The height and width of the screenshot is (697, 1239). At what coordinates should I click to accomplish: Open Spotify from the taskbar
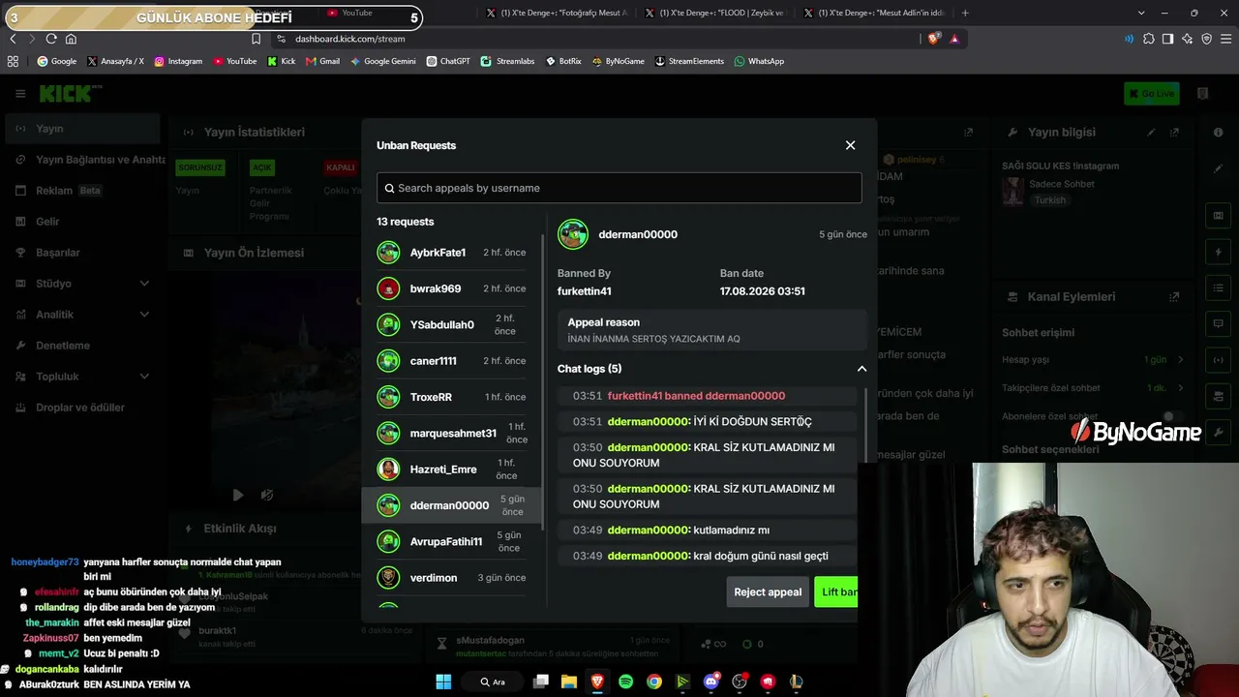[x=625, y=682]
